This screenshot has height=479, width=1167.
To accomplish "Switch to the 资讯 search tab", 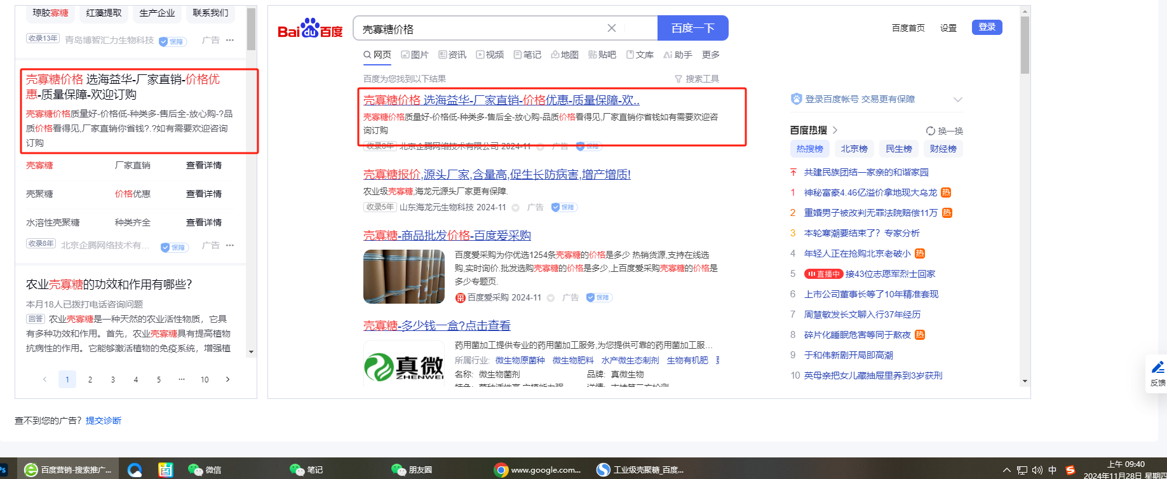I will tap(452, 55).
